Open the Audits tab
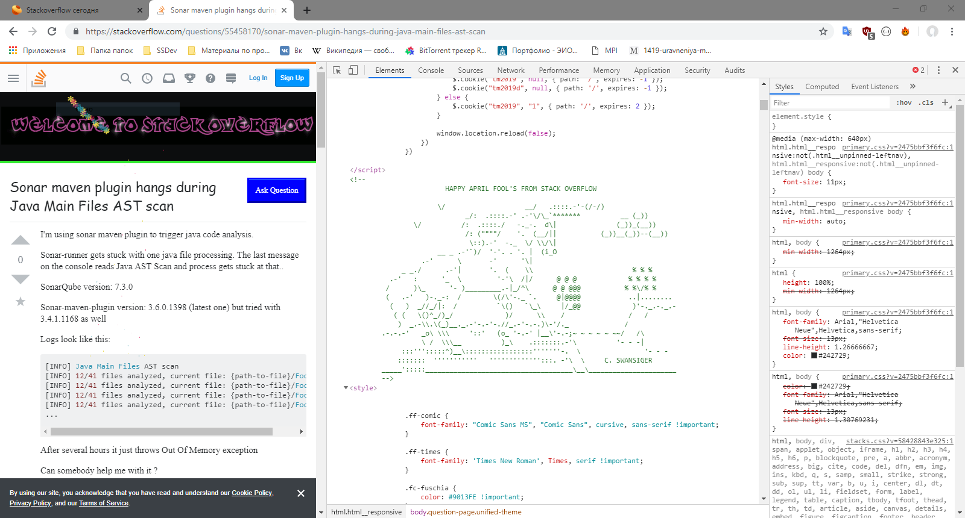The image size is (965, 518). click(x=735, y=70)
